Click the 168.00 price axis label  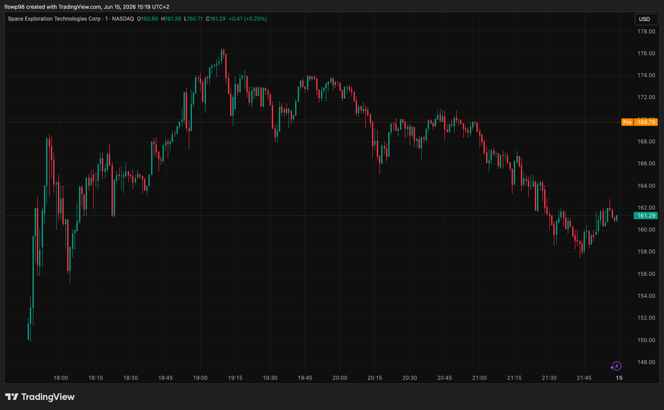tap(646, 141)
